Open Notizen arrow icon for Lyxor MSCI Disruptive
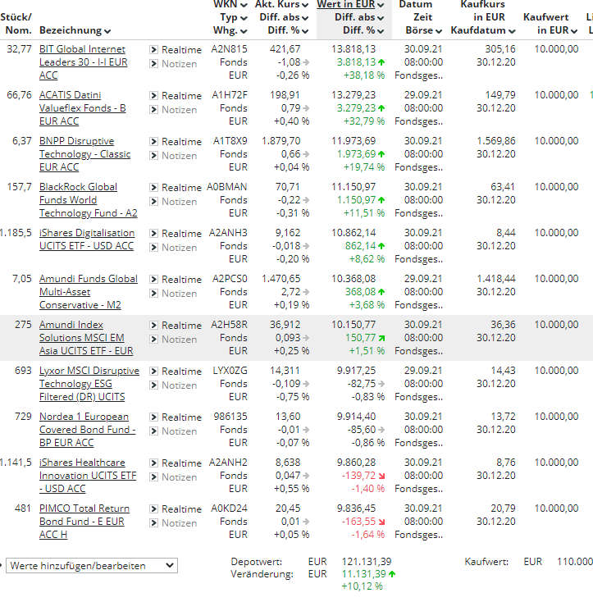The width and height of the screenshot is (593, 602). 153,385
